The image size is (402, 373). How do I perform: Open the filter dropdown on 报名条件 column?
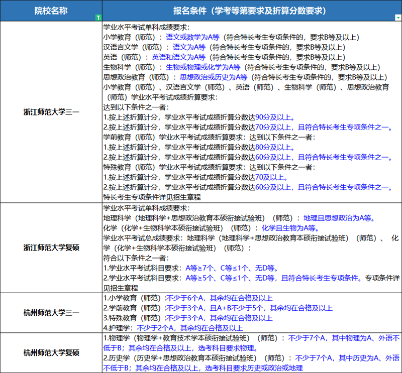point(398,18)
